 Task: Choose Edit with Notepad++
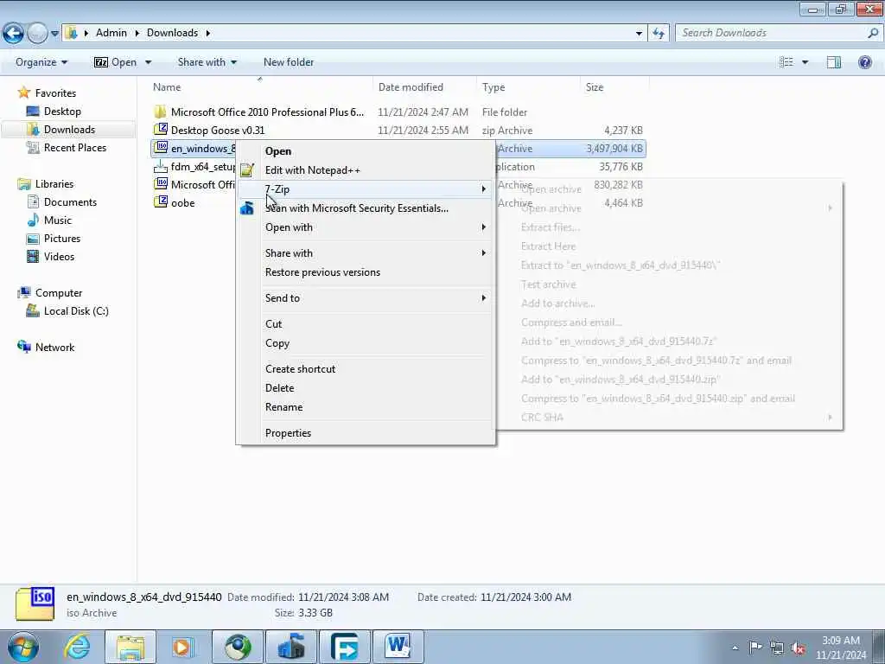[x=366, y=170]
